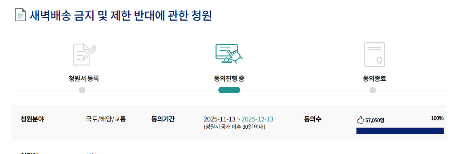Viewport: 464px width, 154px height.
Task: Click the 국토/해양/교통 category value
Action: (106, 119)
